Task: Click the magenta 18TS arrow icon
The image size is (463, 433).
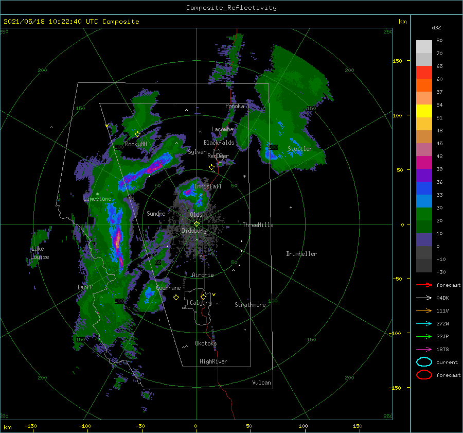Action: pyautogui.click(x=424, y=350)
